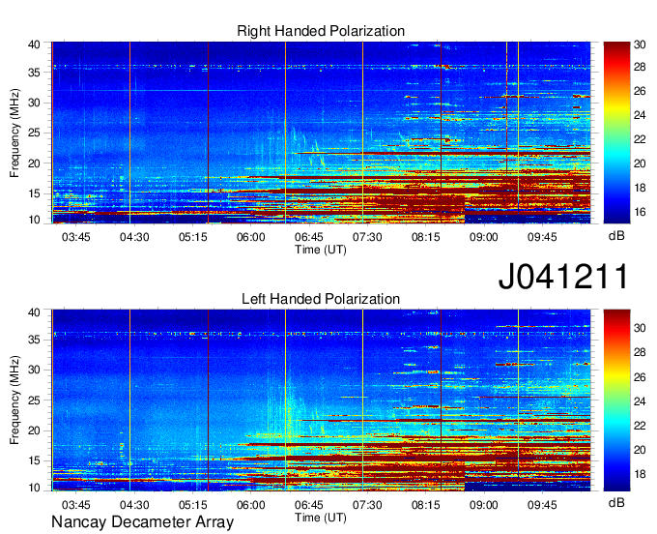Click "05:15" tick on Left Handed time axis
This screenshot has height=534, width=657.
192,505
